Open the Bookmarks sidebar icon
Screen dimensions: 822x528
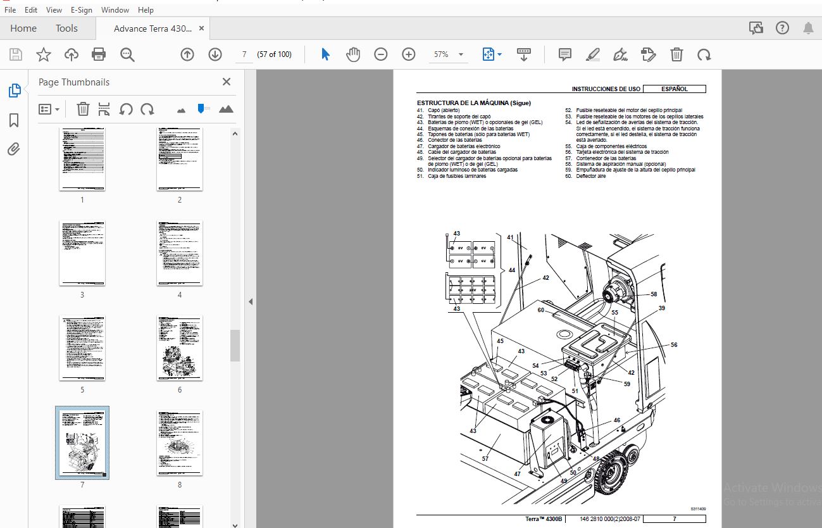click(x=14, y=120)
